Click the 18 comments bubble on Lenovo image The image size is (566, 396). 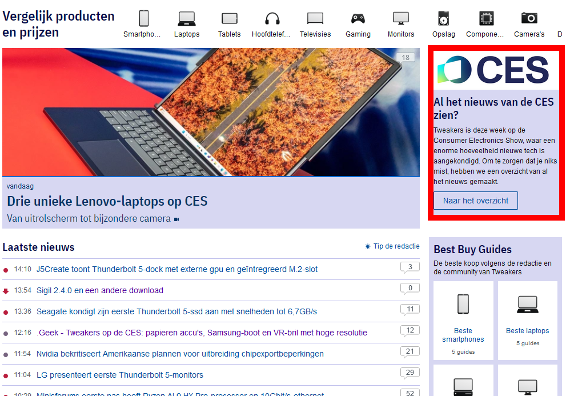tap(406, 58)
